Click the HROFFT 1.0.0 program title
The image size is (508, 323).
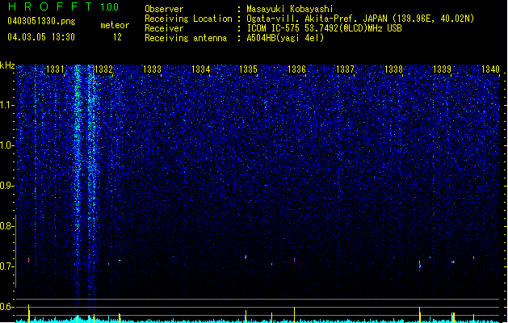pyautogui.click(x=64, y=6)
